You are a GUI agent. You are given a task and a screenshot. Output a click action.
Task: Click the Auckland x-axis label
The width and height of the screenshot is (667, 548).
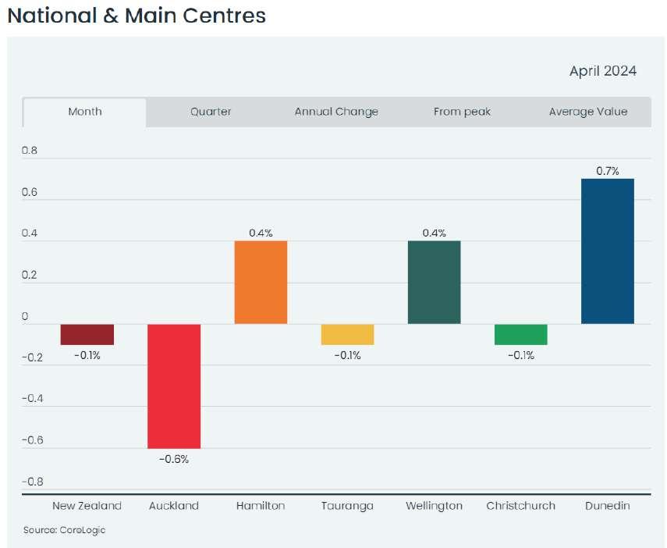pyautogui.click(x=174, y=506)
